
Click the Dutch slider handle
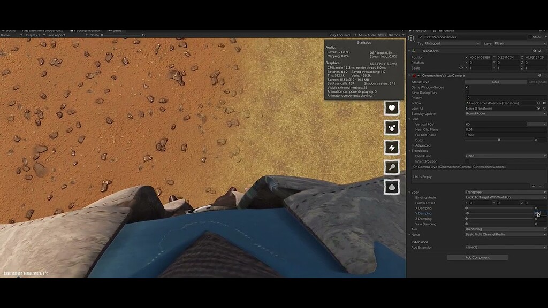(498, 140)
